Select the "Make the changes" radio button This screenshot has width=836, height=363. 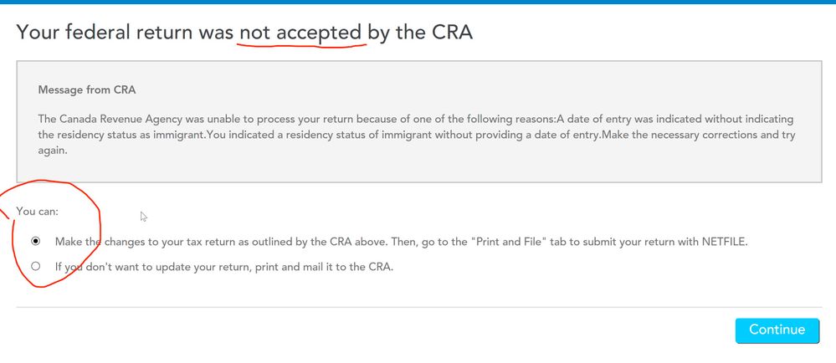36,242
